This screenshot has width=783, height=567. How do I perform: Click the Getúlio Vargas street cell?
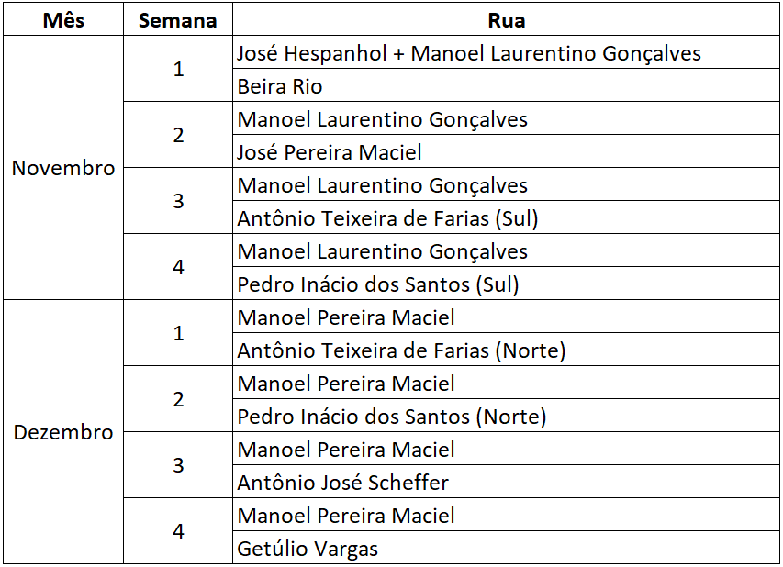tap(308, 549)
